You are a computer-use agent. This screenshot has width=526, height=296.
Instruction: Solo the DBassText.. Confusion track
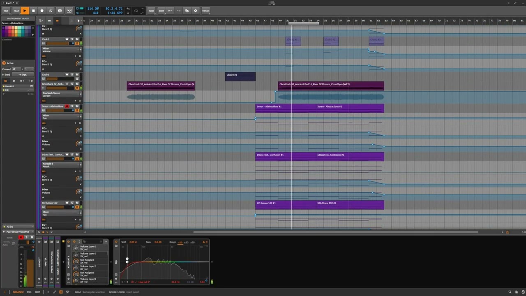pyautogui.click(x=72, y=155)
